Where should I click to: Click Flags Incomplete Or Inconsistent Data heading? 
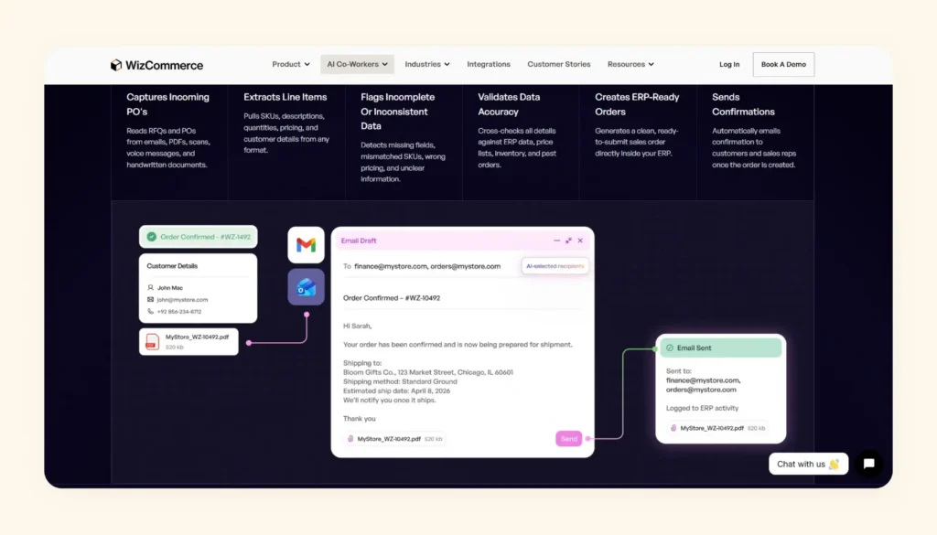pyautogui.click(x=398, y=112)
